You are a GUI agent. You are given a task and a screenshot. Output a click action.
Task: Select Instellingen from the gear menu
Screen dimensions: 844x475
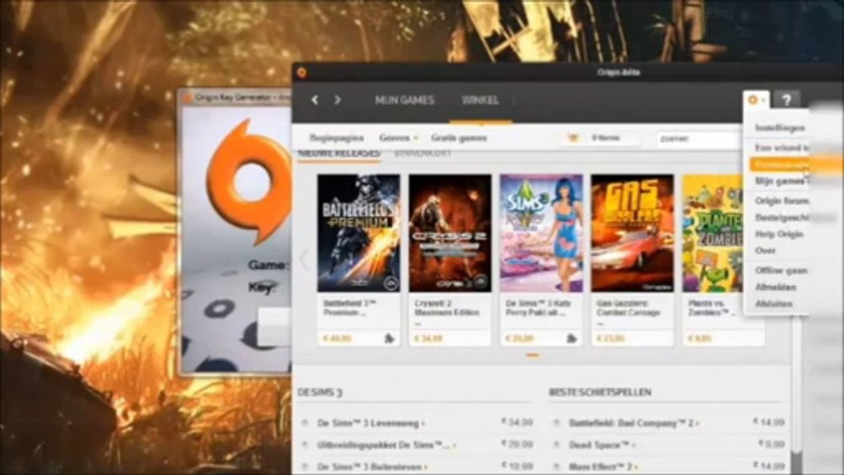[780, 128]
